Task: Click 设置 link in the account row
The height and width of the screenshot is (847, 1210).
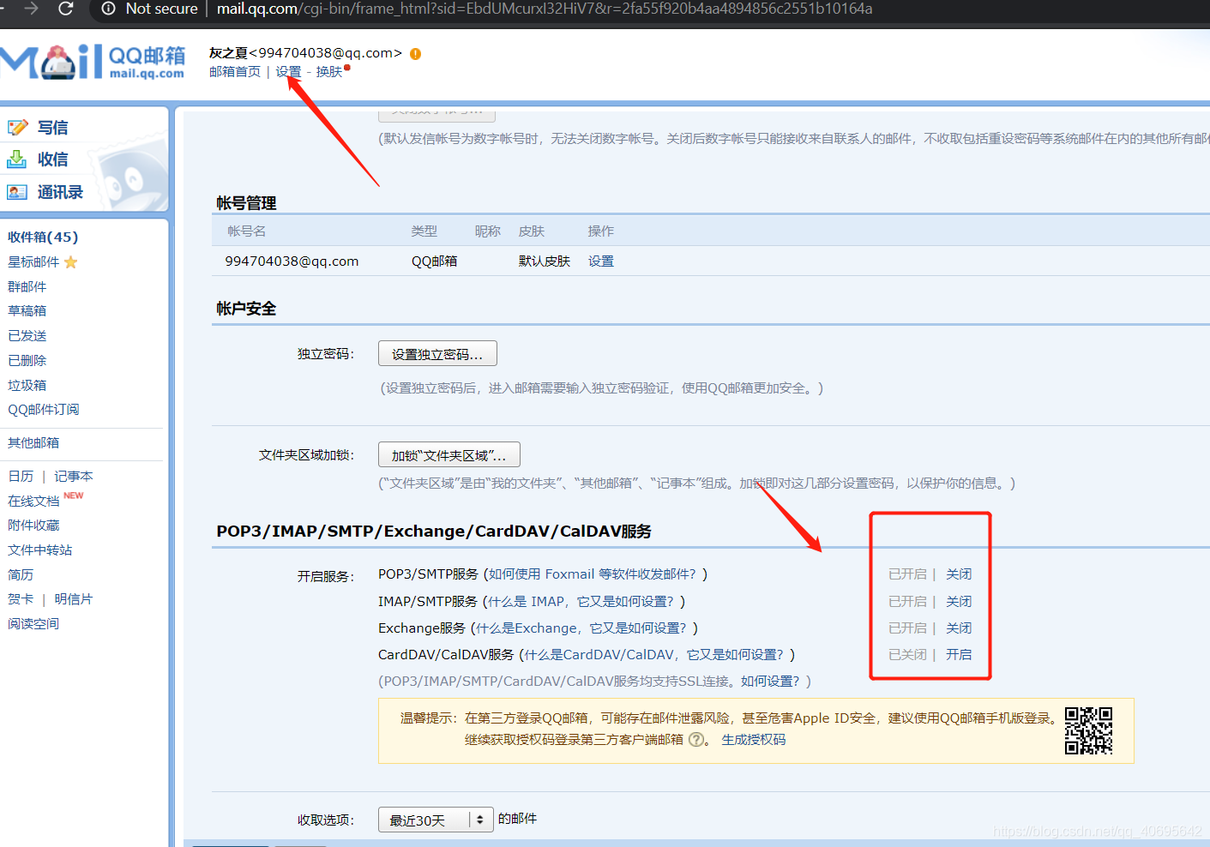Action: point(601,261)
